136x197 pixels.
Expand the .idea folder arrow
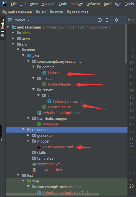(13, 33)
